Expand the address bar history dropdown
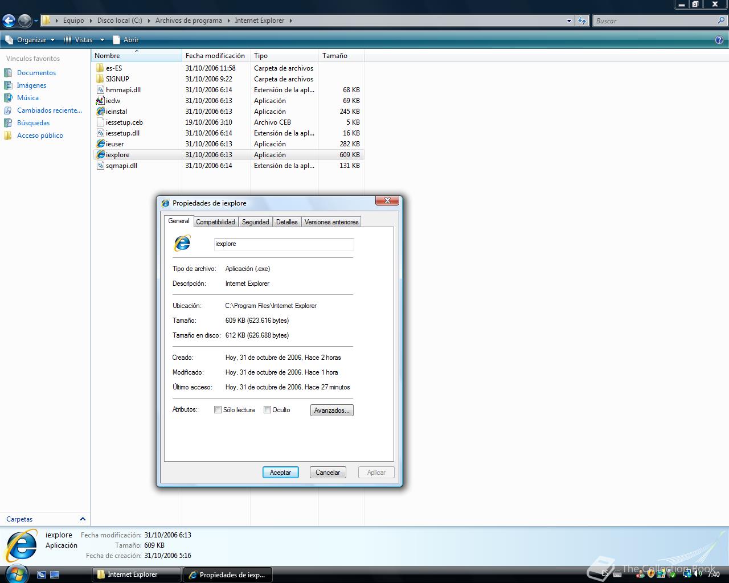This screenshot has width=729, height=583. coord(569,20)
